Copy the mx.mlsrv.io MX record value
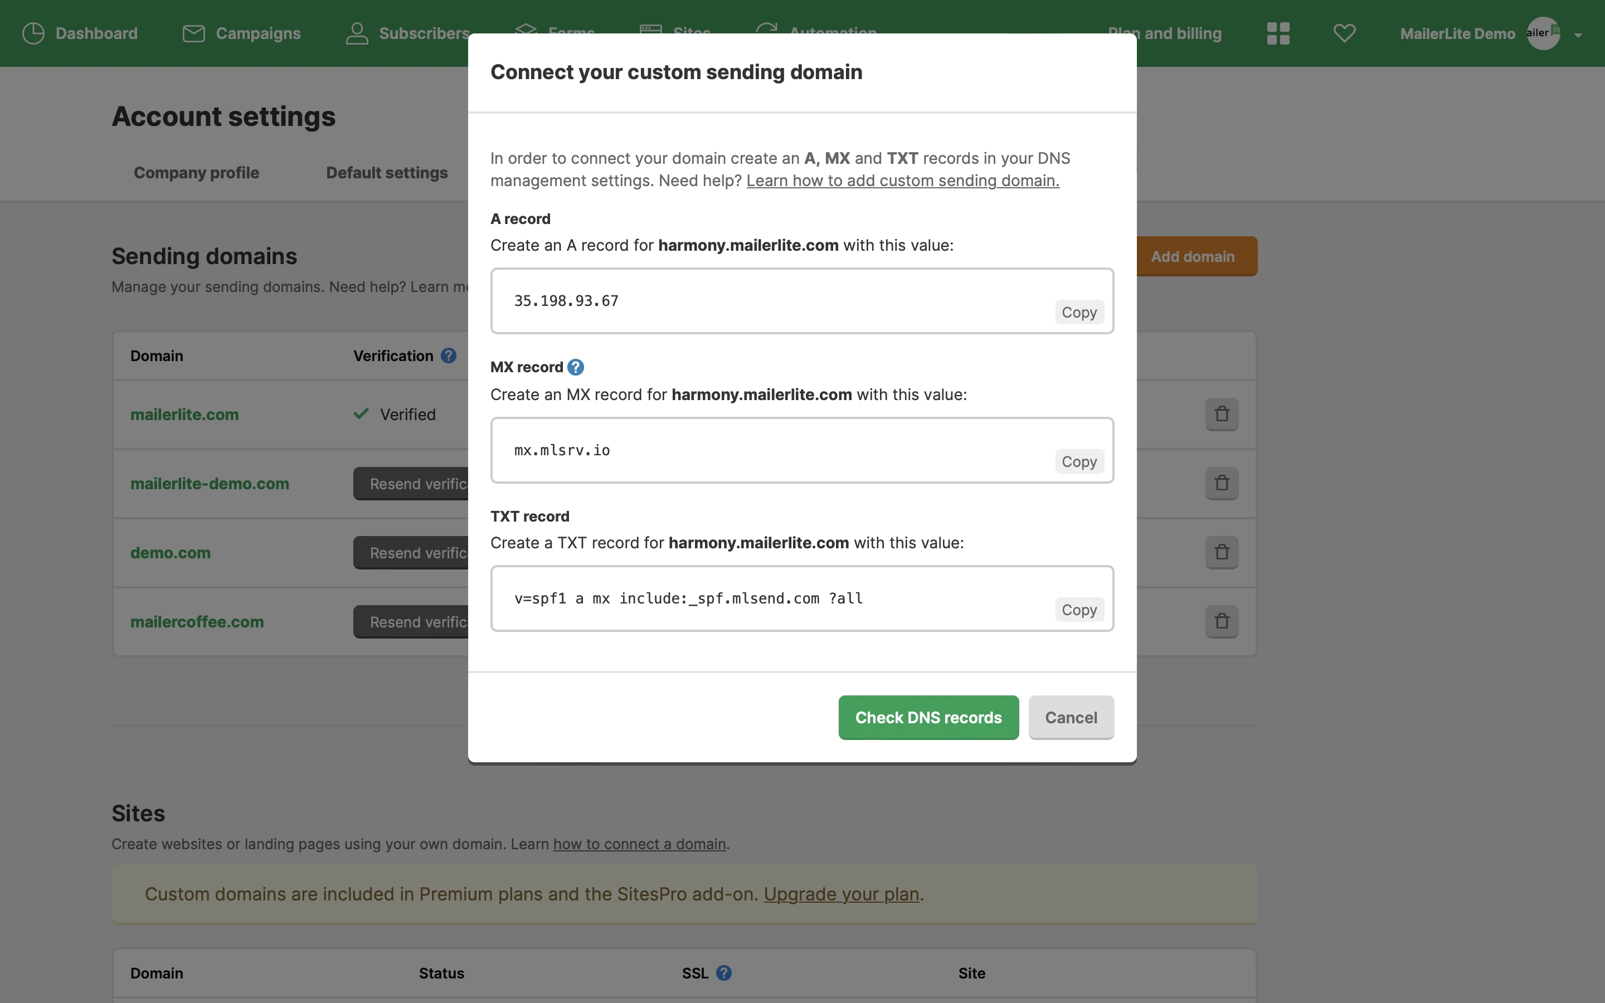This screenshot has width=1605, height=1003. point(1078,462)
